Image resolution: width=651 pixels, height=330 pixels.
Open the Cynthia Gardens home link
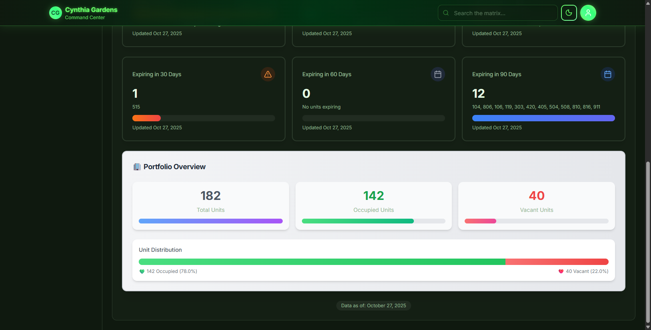(x=91, y=10)
